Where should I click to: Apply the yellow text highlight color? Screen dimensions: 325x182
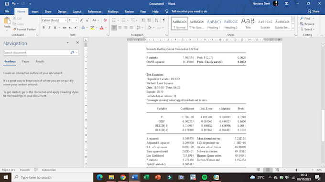[x=92, y=28]
